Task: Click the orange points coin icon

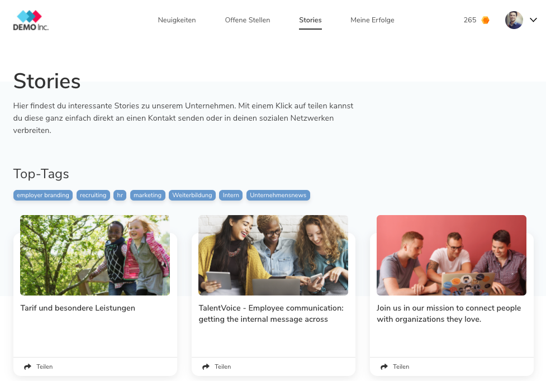Action: pos(486,20)
